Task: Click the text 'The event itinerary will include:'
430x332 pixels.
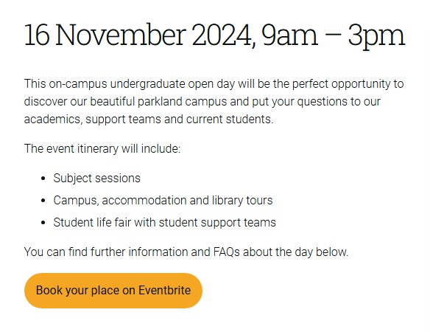Action: point(102,149)
